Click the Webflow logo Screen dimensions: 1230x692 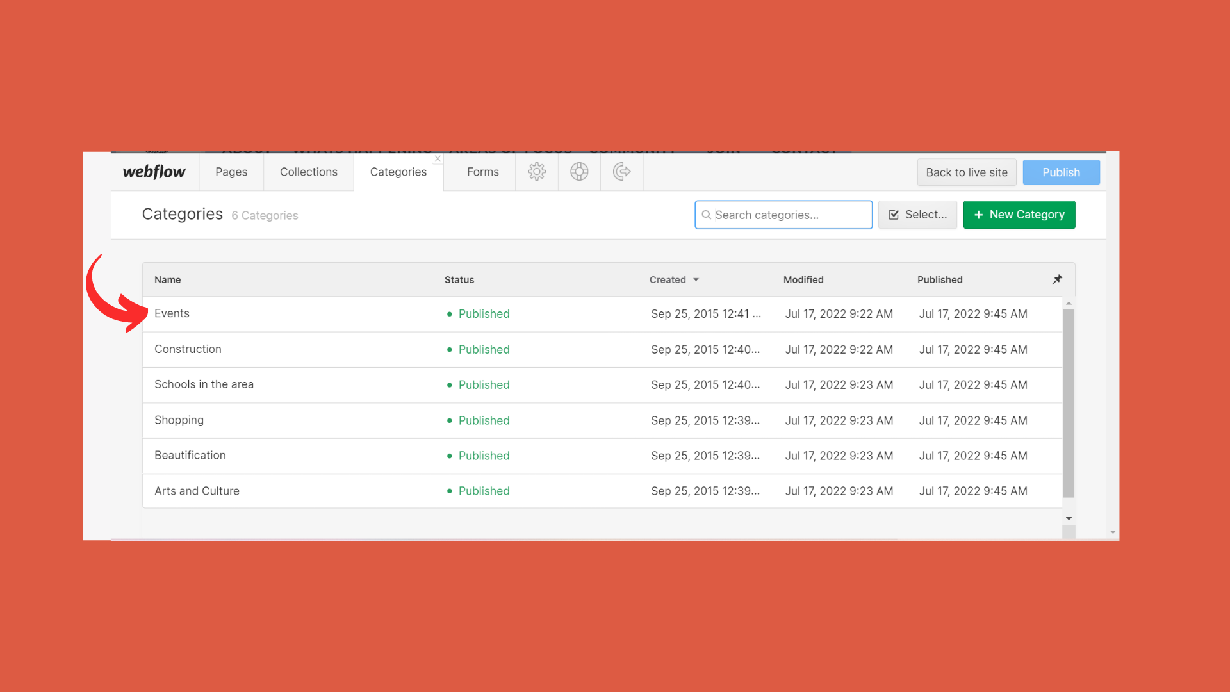(154, 172)
